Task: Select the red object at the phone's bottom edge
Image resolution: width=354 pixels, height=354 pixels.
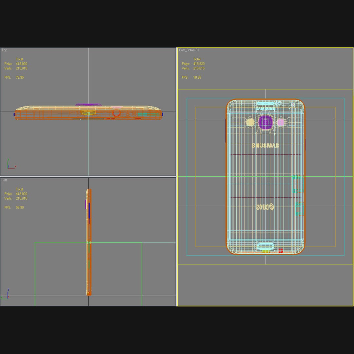Action: point(280,251)
